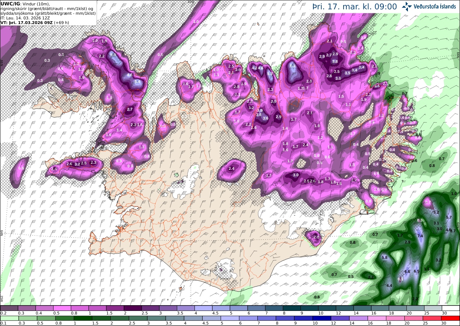Click the 'Þri. 17. mar. kl. 09:00' title
460x326 pixels.
click(x=355, y=7)
